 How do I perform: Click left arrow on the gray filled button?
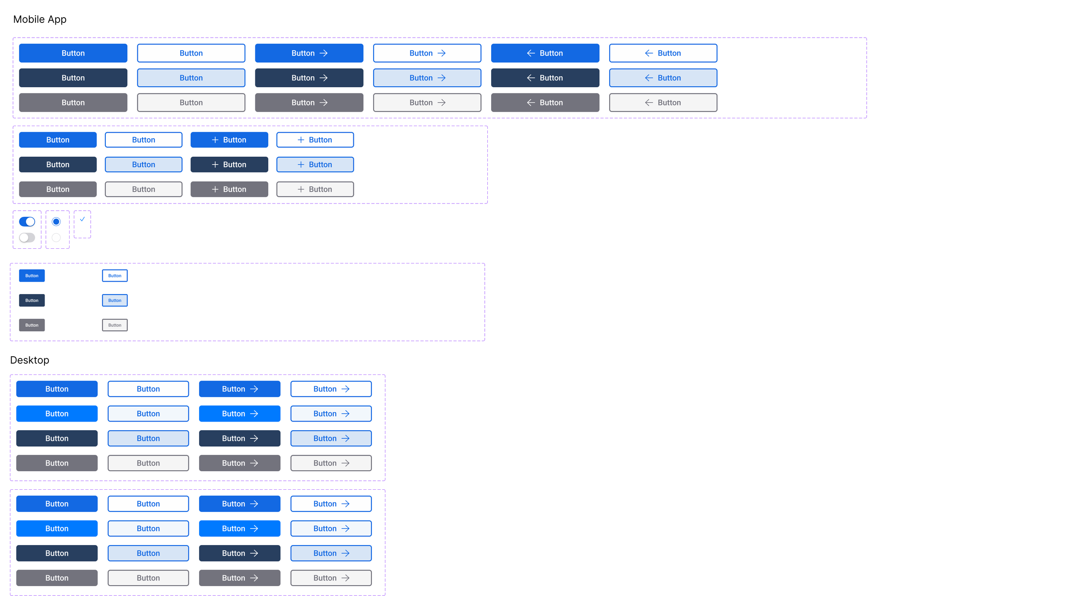[x=531, y=102]
